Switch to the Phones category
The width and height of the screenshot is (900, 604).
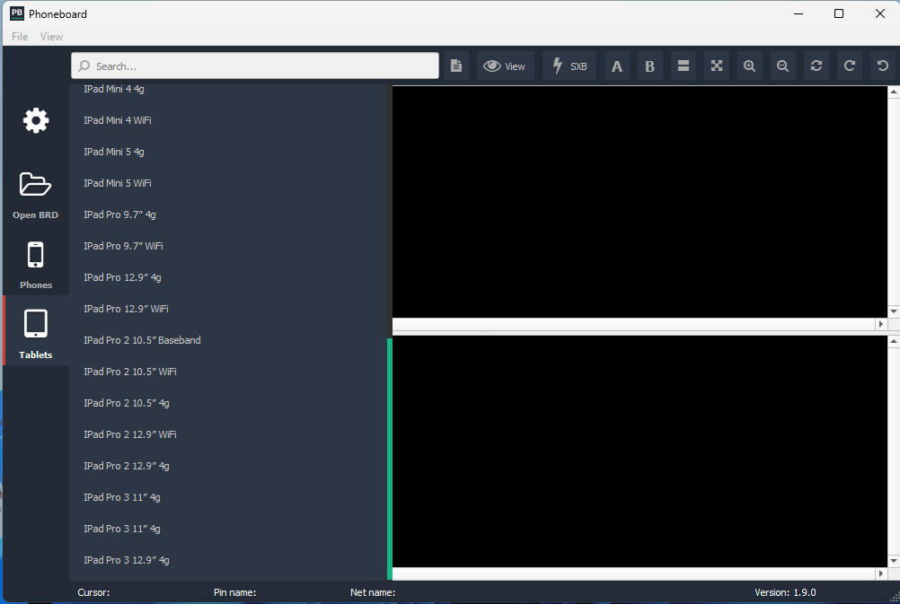pyautogui.click(x=36, y=265)
